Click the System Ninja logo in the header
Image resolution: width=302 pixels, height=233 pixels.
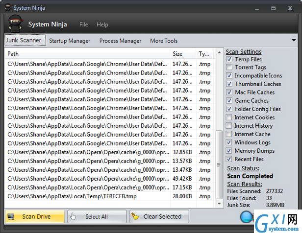(x=15, y=23)
